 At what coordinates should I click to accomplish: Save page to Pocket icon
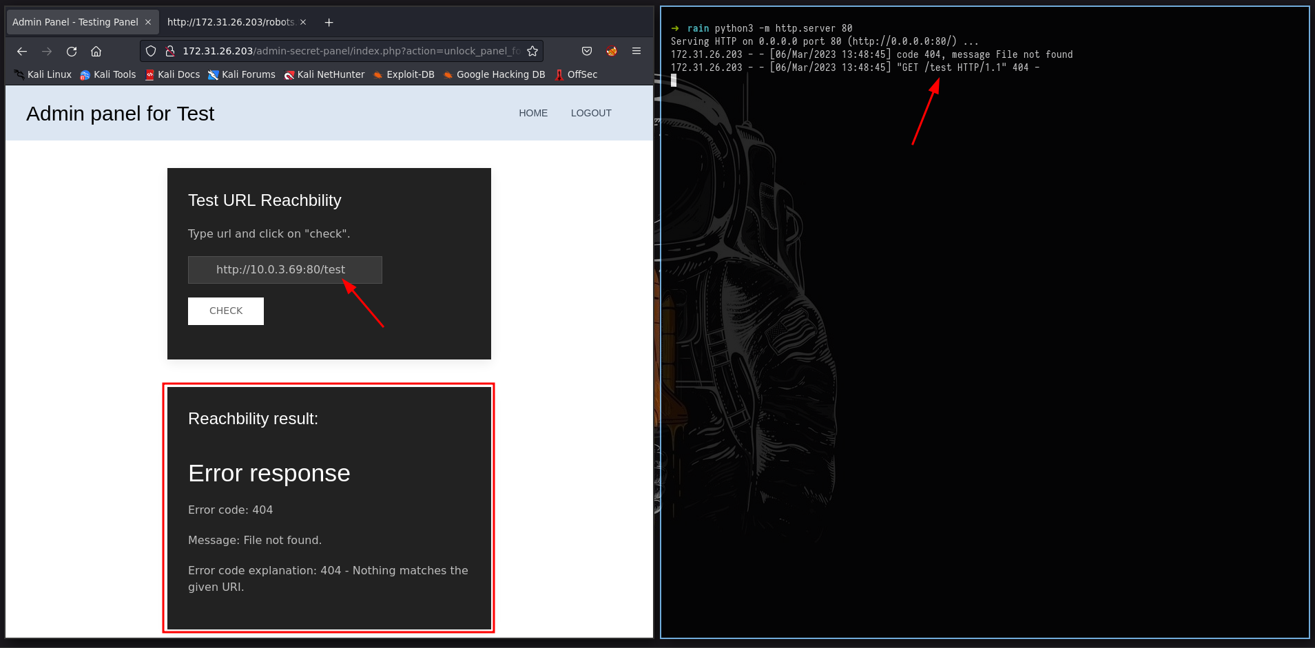[x=587, y=52]
